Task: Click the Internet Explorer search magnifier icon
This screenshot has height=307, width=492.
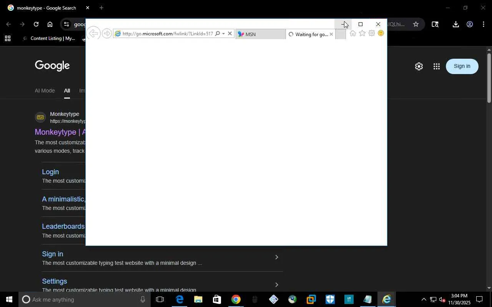Action: tap(218, 34)
